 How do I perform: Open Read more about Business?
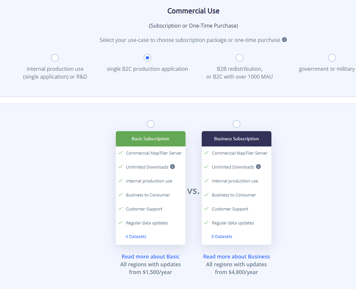coord(236,256)
